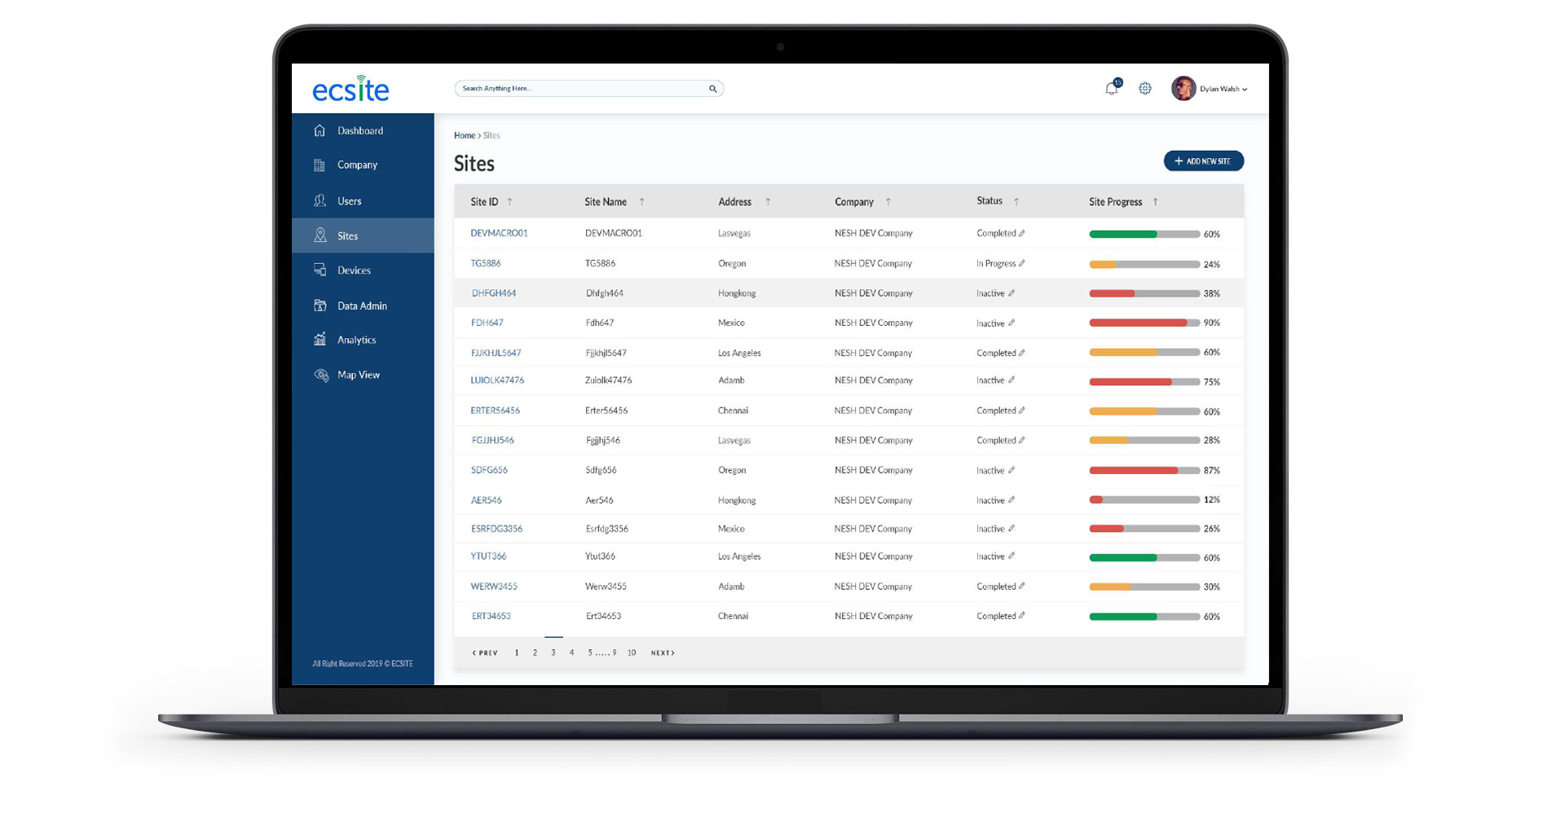Click the progress bar for FDH647 row
This screenshot has height=822, width=1565.
(1144, 323)
